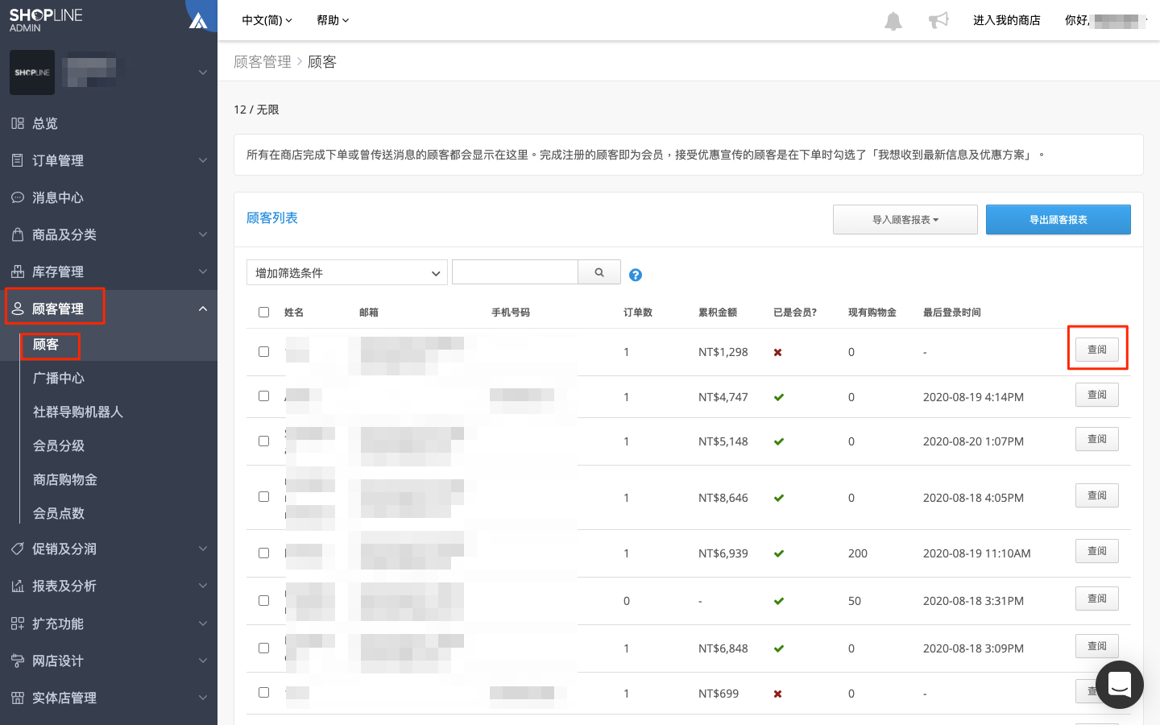Expand the 订单管理 sidebar section
Screen dimensions: 1160x725
(109, 160)
